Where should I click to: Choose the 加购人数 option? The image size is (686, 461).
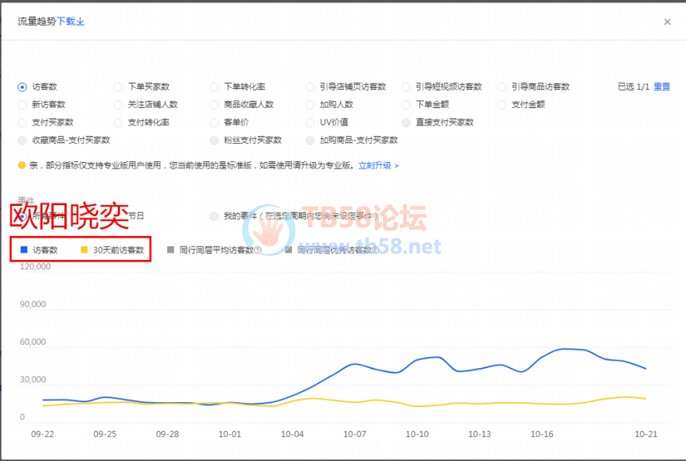(310, 105)
